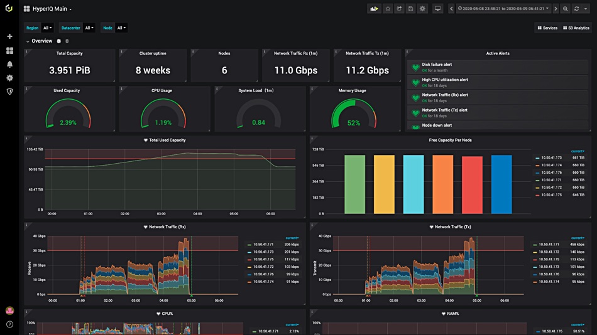Click the Share dashboard icon
597x335 pixels.
pyautogui.click(x=399, y=9)
